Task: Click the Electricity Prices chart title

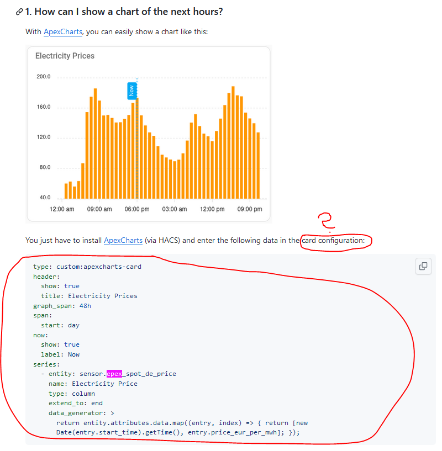Action: 65,56
